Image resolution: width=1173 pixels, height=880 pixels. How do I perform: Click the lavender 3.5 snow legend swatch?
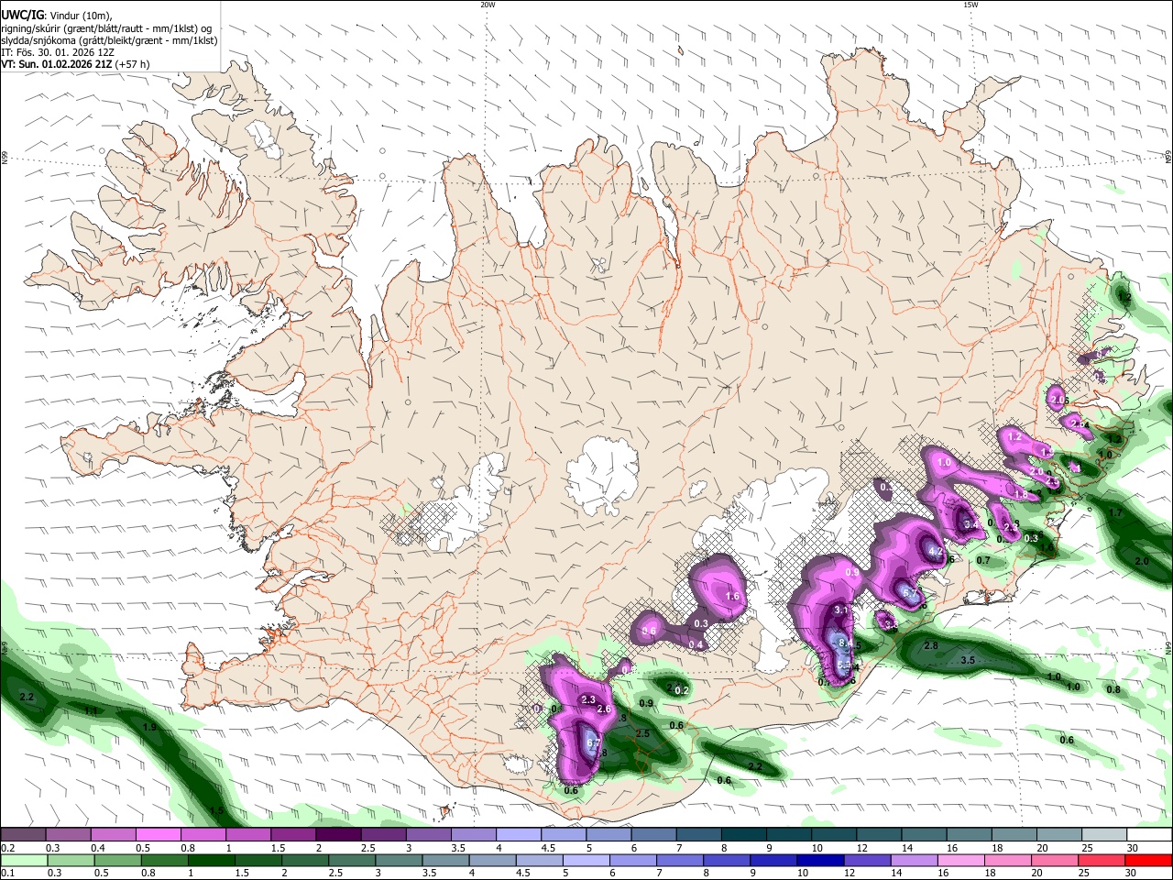[x=473, y=835]
